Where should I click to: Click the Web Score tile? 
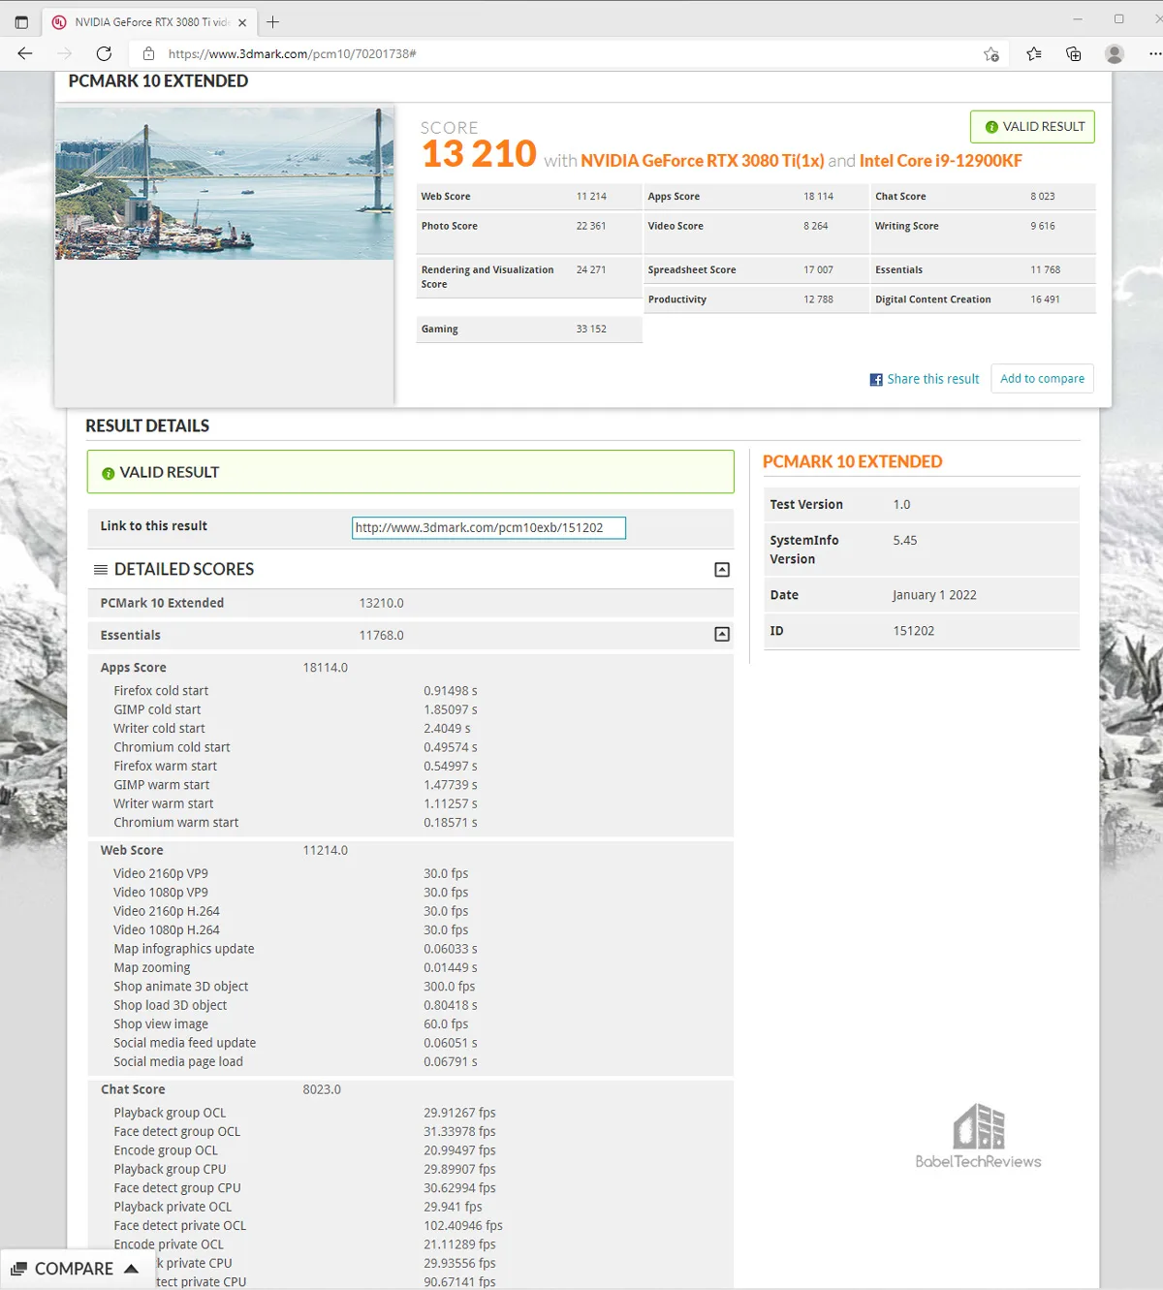(x=529, y=197)
